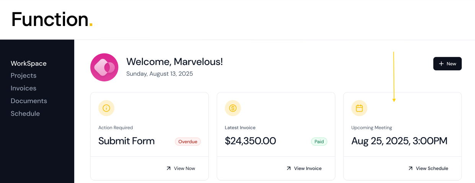Open Invoices from the sidebar
The width and height of the screenshot is (475, 183).
click(24, 88)
